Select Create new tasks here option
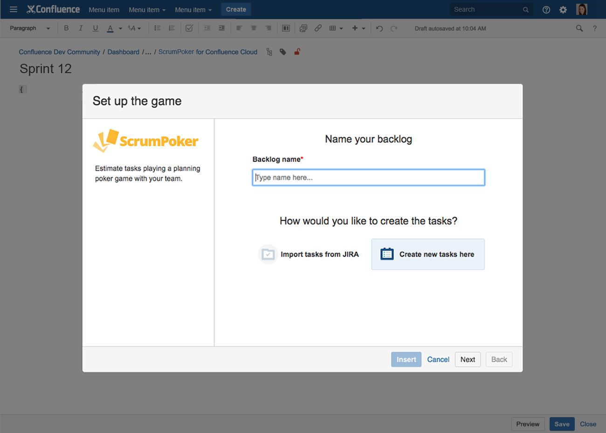The height and width of the screenshot is (433, 606). tap(428, 254)
